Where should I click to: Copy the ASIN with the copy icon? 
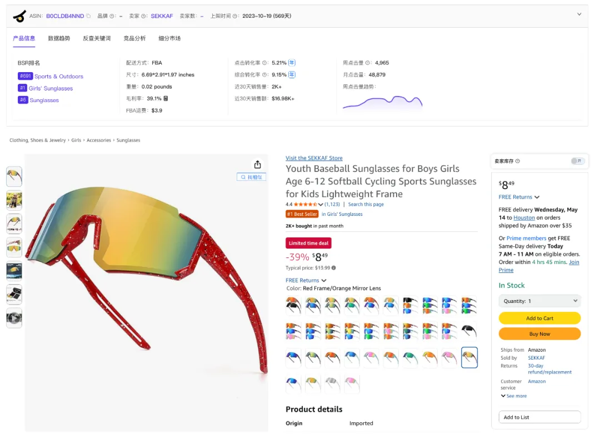(88, 16)
